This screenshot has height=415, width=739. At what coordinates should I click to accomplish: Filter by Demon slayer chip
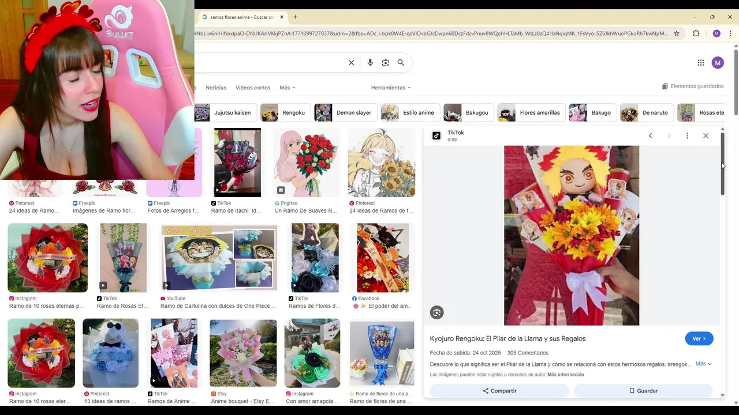pos(346,113)
